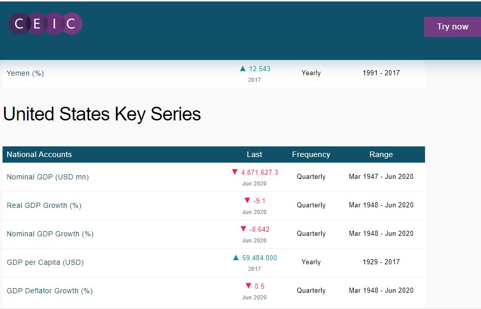Open GDP Deflator Growth (%) link

[49, 291]
